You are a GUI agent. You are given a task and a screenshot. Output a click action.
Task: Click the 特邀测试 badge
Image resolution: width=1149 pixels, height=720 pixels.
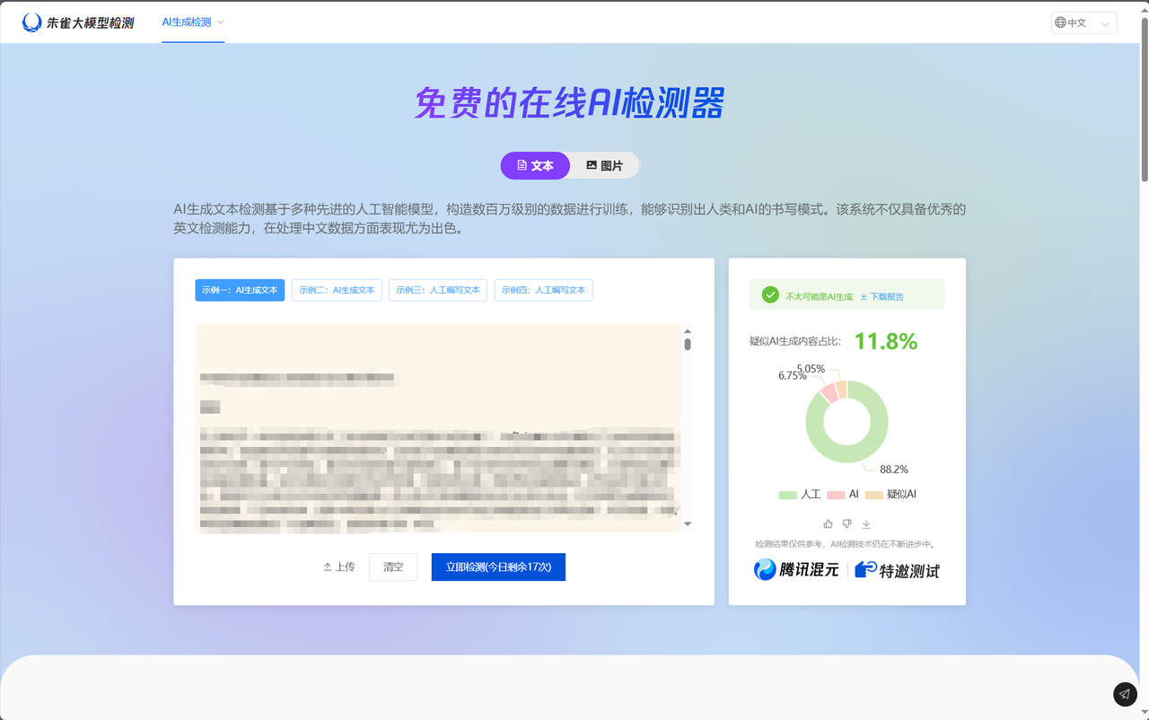point(897,569)
